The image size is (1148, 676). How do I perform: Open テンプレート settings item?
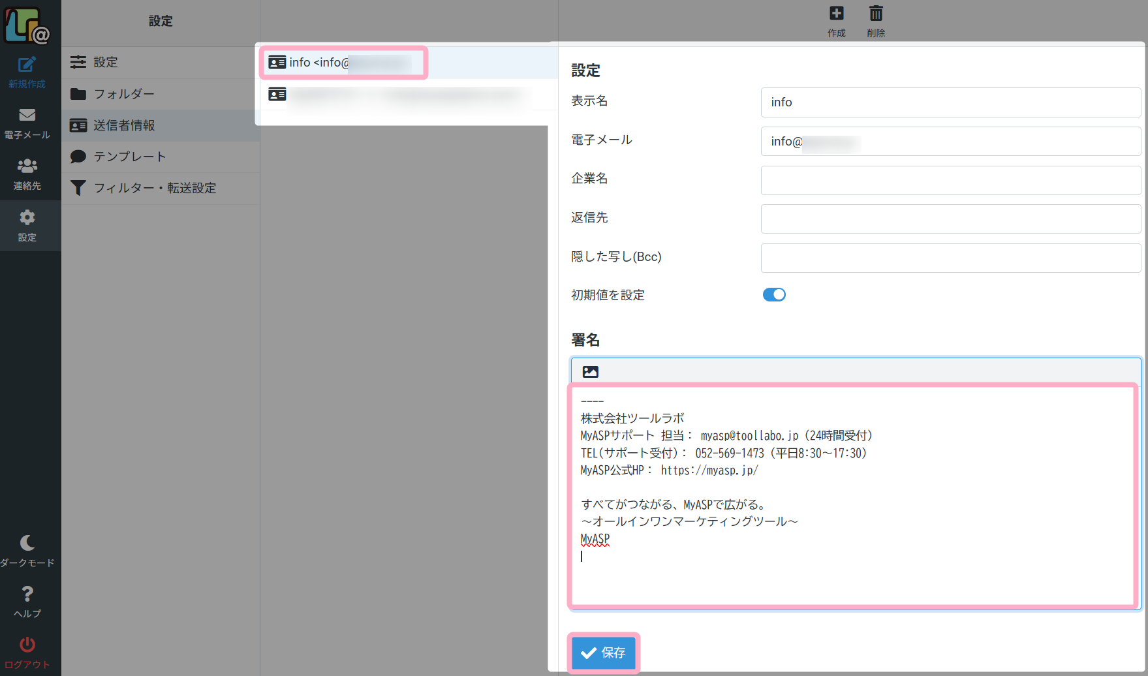pyautogui.click(x=161, y=157)
